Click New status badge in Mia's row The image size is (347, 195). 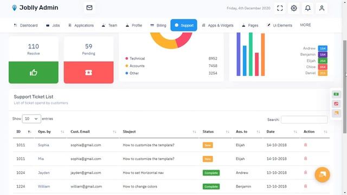(208, 159)
